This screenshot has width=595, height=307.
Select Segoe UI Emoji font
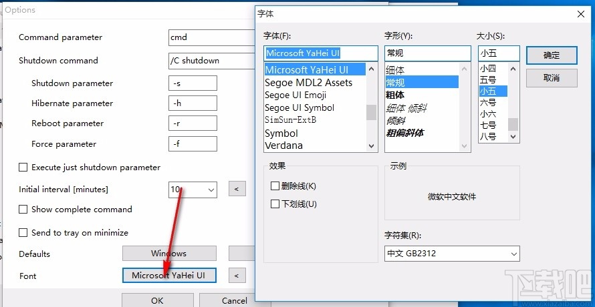pyautogui.click(x=315, y=95)
